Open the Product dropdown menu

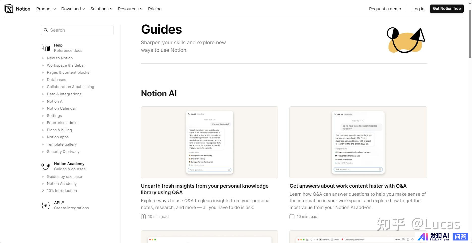(x=46, y=9)
